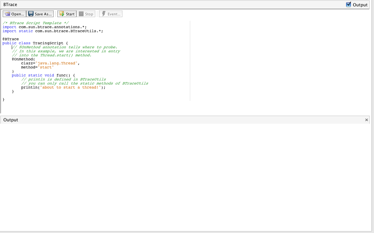Screen dimensions: 374x233
Task: Click the "you can only call" comment line
Action: click(85, 83)
